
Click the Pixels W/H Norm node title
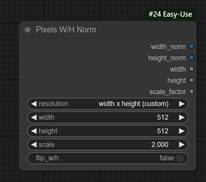(66, 30)
